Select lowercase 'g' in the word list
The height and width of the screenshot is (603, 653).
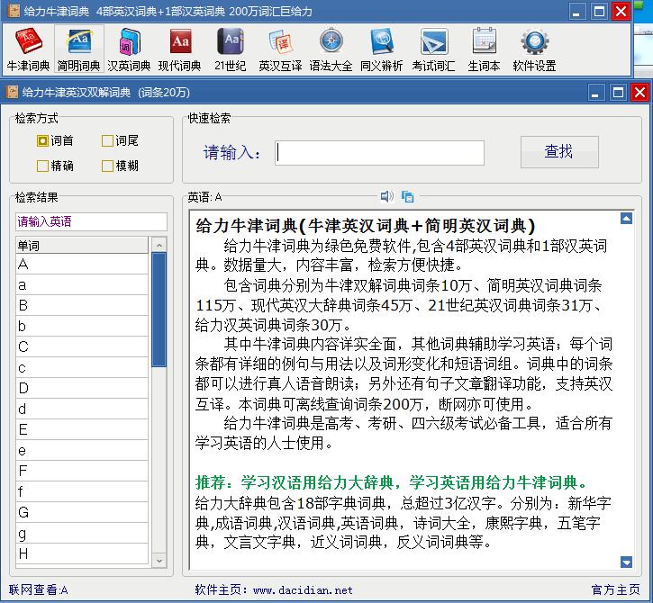pos(82,533)
